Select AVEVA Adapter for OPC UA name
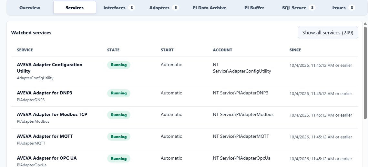 click(47, 158)
